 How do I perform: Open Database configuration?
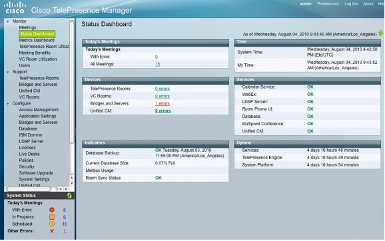point(28,129)
